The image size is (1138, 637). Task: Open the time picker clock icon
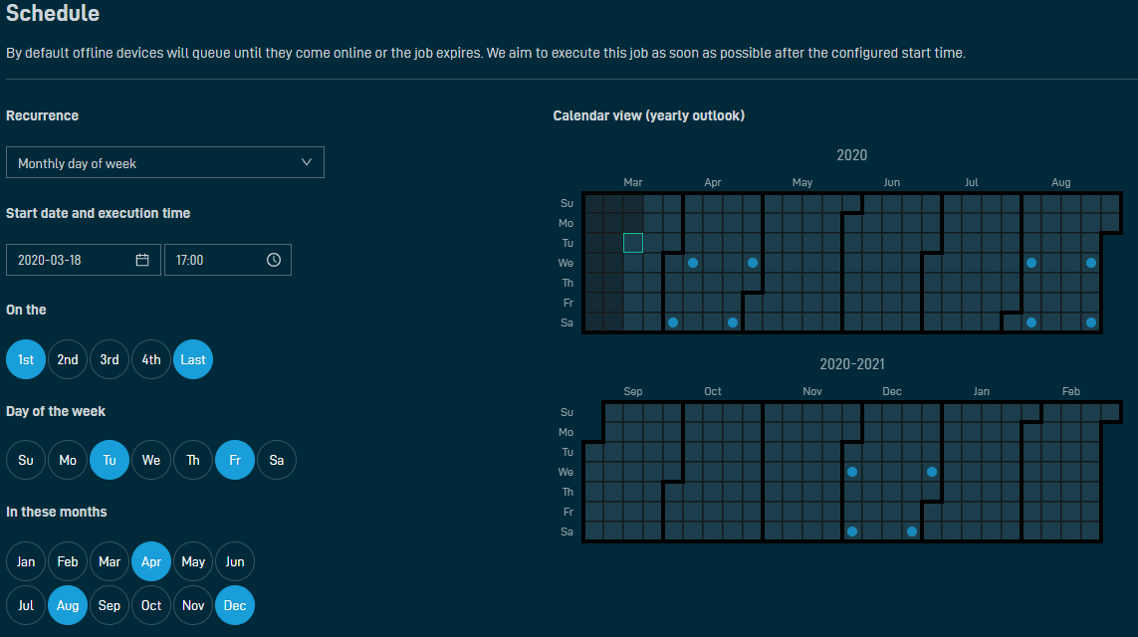click(x=274, y=260)
